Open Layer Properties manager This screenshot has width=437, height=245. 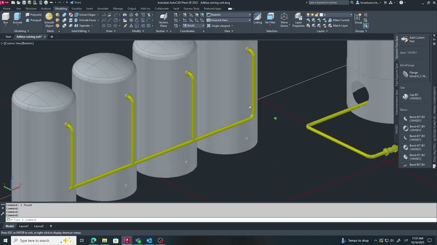(298, 20)
